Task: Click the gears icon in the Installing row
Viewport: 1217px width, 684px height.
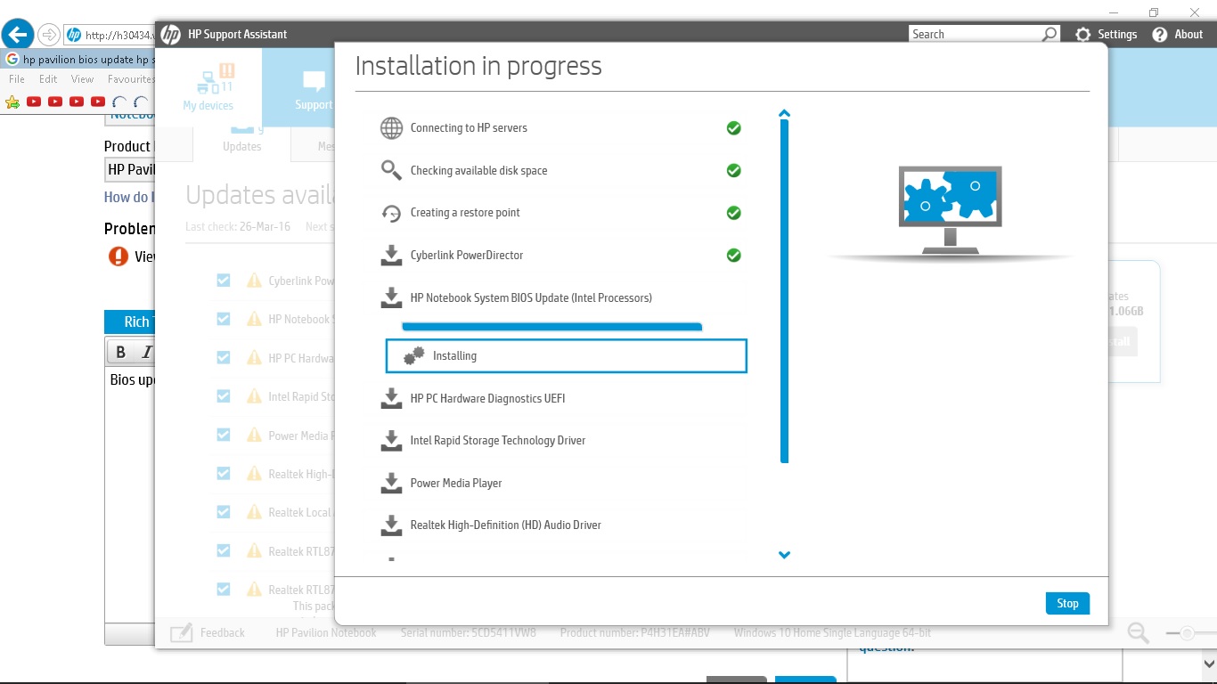Action: tap(414, 356)
